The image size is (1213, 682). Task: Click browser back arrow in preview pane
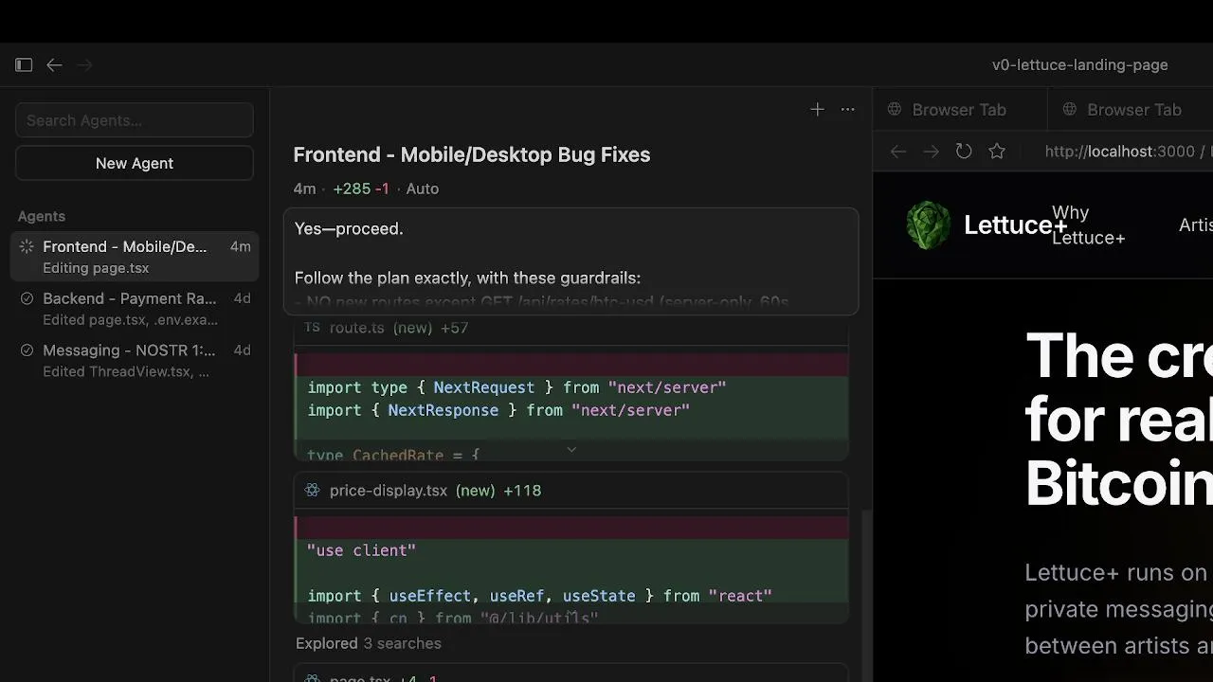click(898, 152)
